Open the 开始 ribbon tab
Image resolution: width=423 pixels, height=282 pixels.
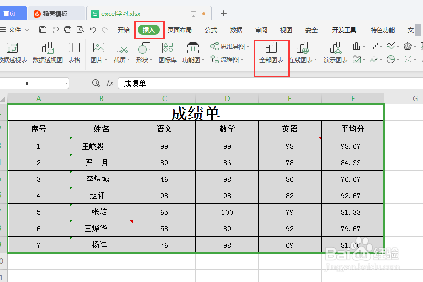[x=124, y=30]
